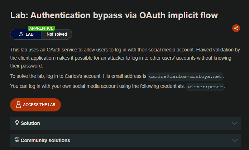Viewport: 249px width, 150px height.
Task: Click the LAB badge text
Action: pyautogui.click(x=29, y=34)
